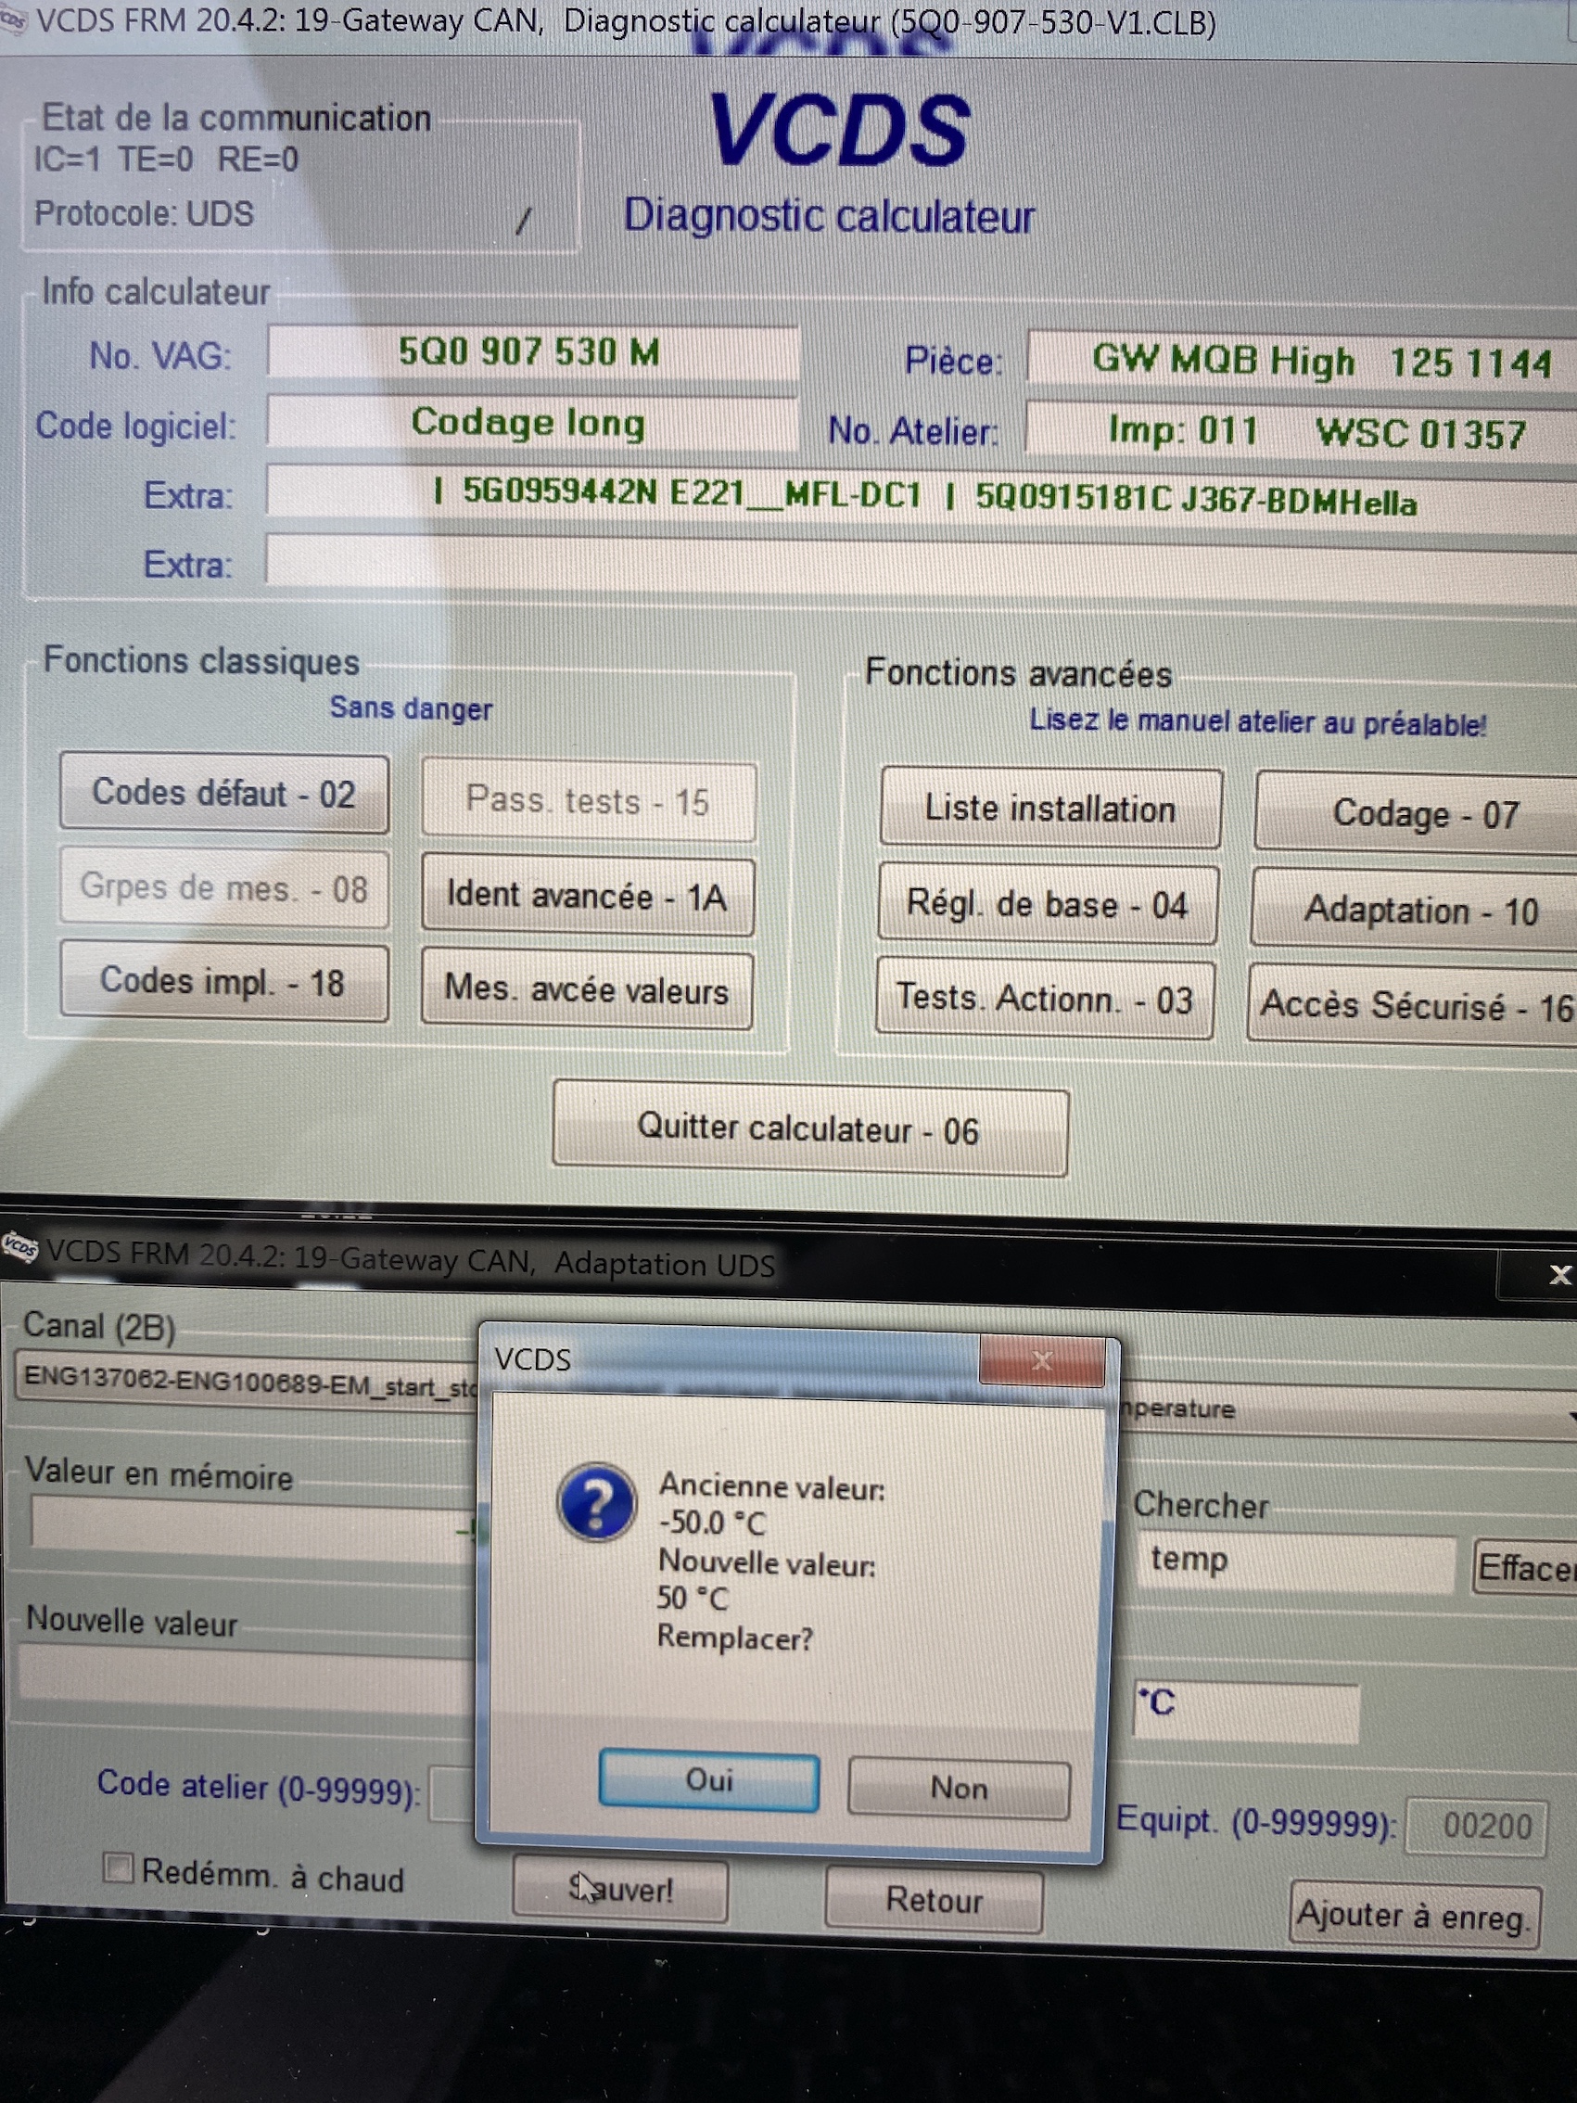Close the VCDS confirmation dialog
The width and height of the screenshot is (1577, 2103).
pos(1042,1361)
